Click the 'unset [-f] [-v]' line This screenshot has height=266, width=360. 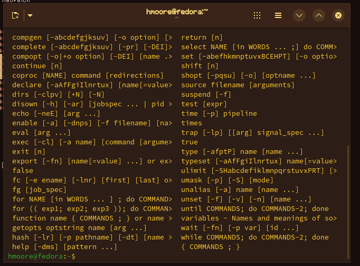pos(246,199)
